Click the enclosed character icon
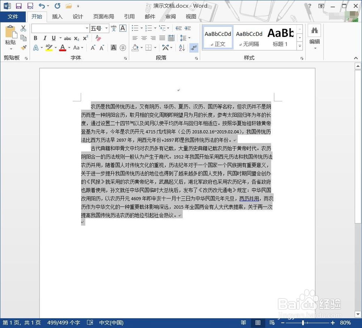The image size is (362, 328). (123, 48)
